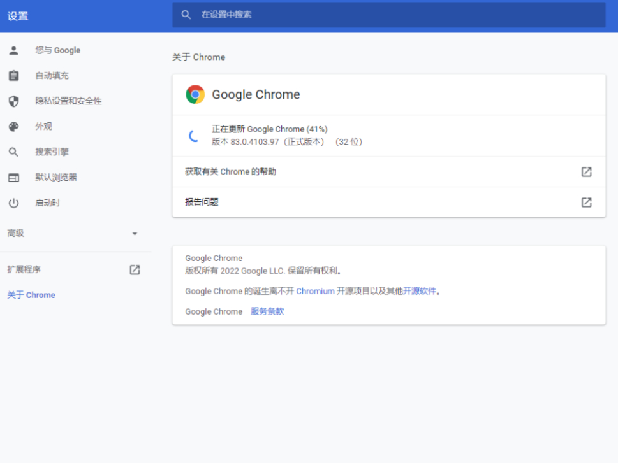
Task: Click the 版本 83.0.4103.97 version text
Action: 287,142
